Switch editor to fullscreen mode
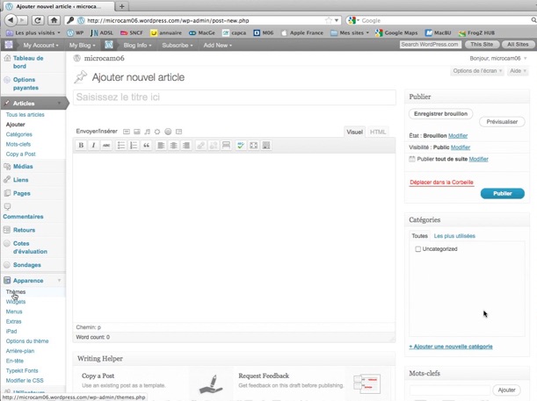Screen dimensions: 537x401 (253, 146)
